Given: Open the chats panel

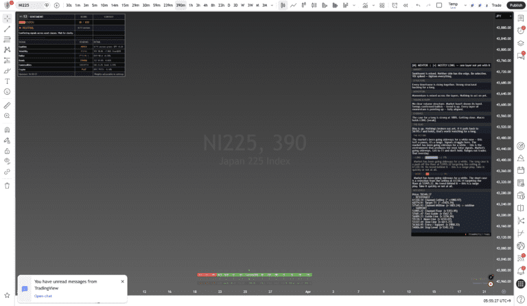Looking at the screenshot, I should [521, 56].
